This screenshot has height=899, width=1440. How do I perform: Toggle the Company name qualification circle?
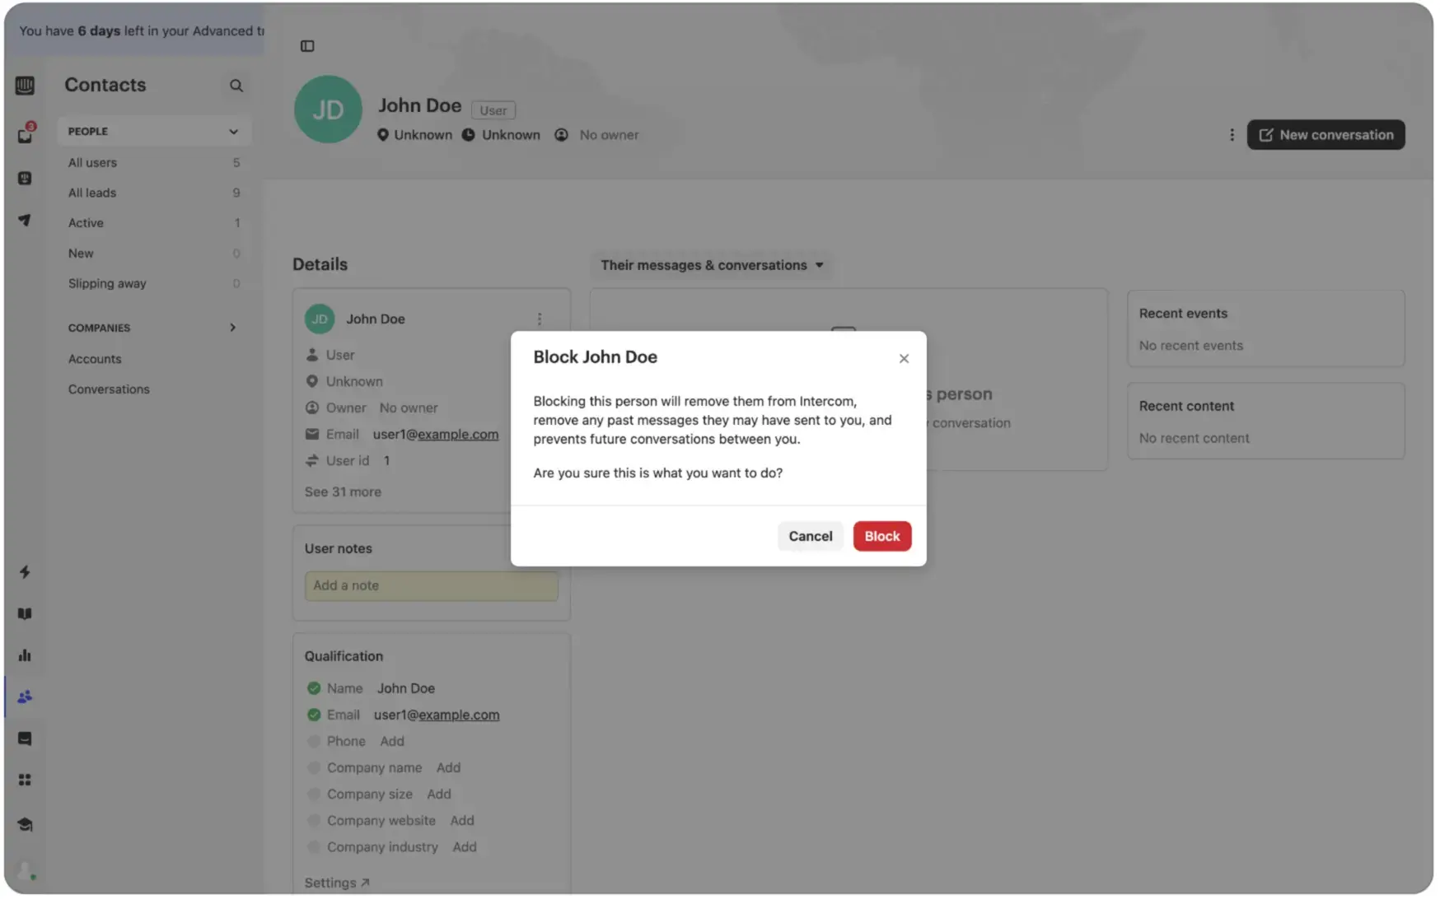click(314, 767)
